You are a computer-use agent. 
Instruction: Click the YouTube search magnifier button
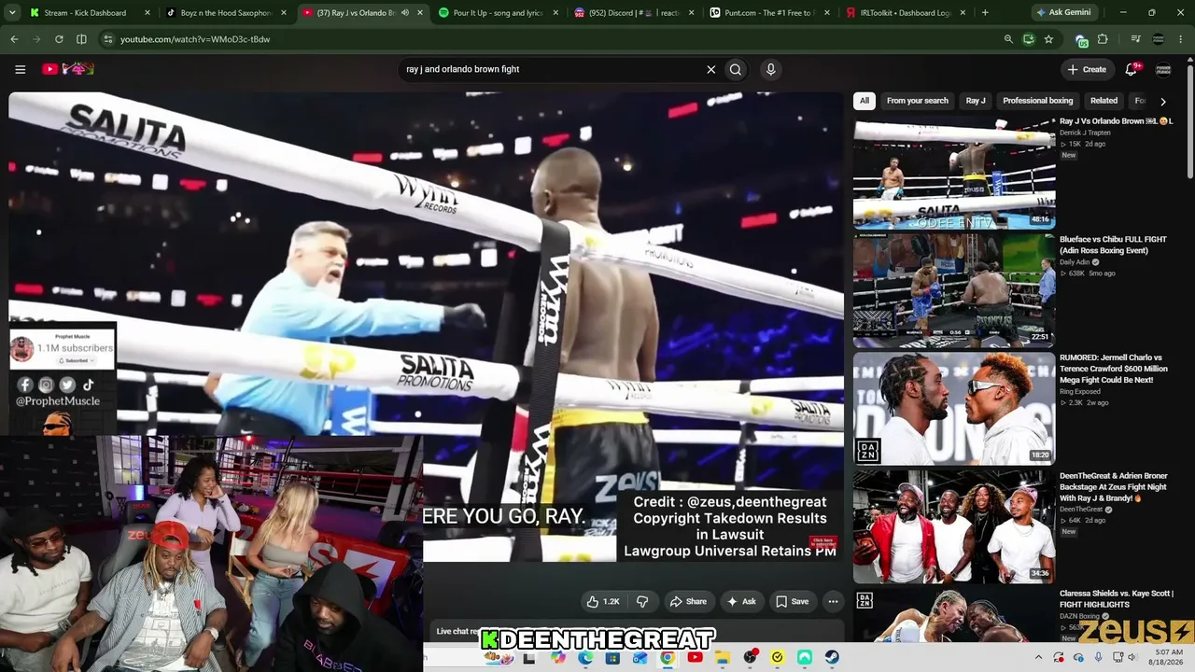tap(736, 69)
